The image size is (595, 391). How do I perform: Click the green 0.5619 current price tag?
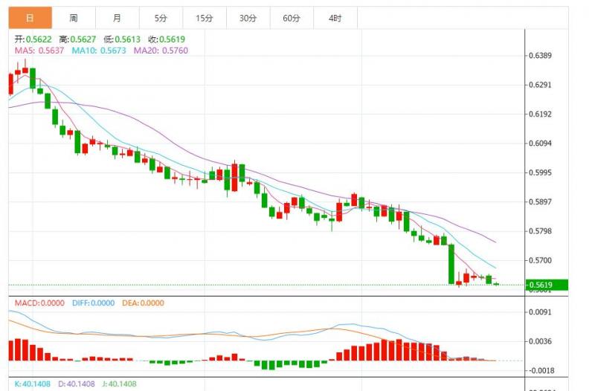tap(547, 285)
